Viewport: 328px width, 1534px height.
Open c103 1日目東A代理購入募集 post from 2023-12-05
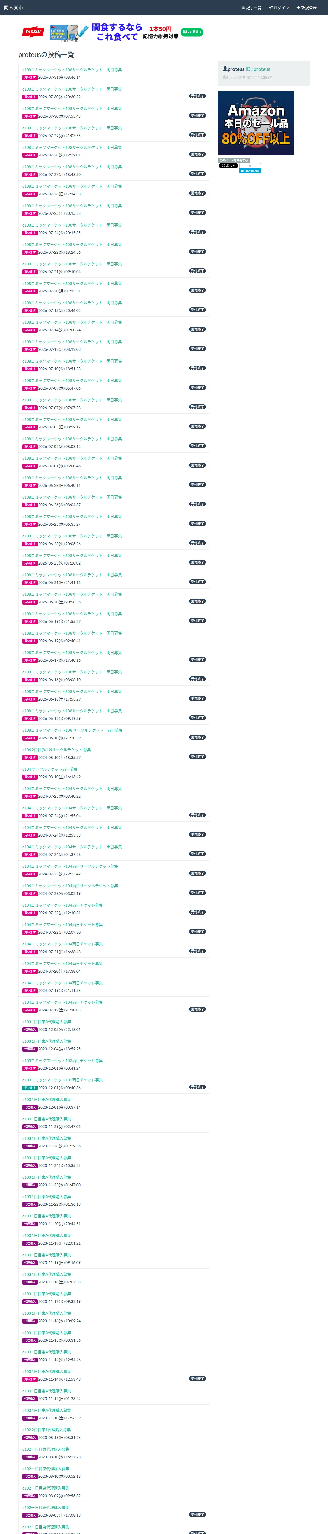click(46, 1022)
